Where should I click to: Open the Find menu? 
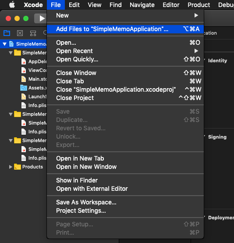pyautogui.click(x=116, y=5)
